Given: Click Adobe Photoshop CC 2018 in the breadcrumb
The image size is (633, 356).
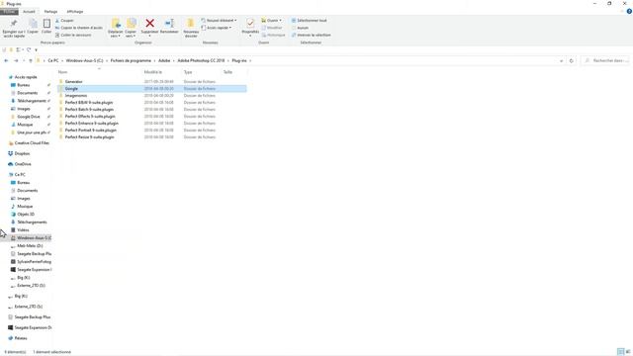Looking at the screenshot, I should (x=201, y=60).
